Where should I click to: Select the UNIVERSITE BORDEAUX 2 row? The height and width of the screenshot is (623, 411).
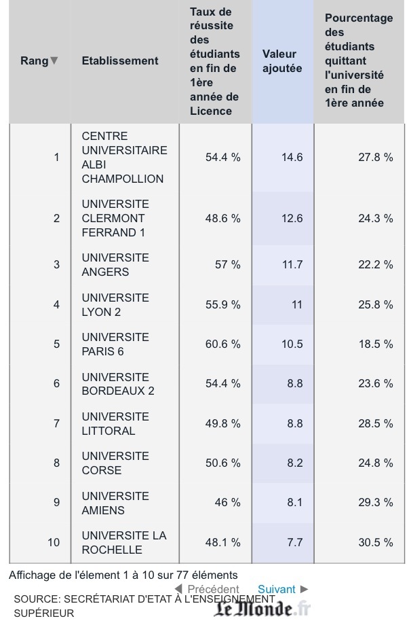pos(123,383)
